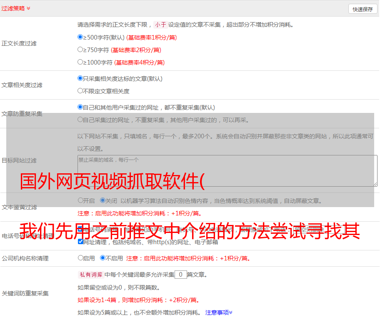The image size is (380, 320).
Task: Click the 私有词库 tag label
Action: pos(90,275)
